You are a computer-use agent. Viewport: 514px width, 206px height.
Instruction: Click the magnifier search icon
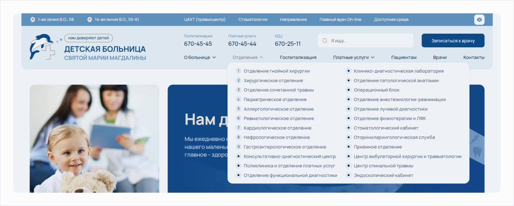point(325,41)
